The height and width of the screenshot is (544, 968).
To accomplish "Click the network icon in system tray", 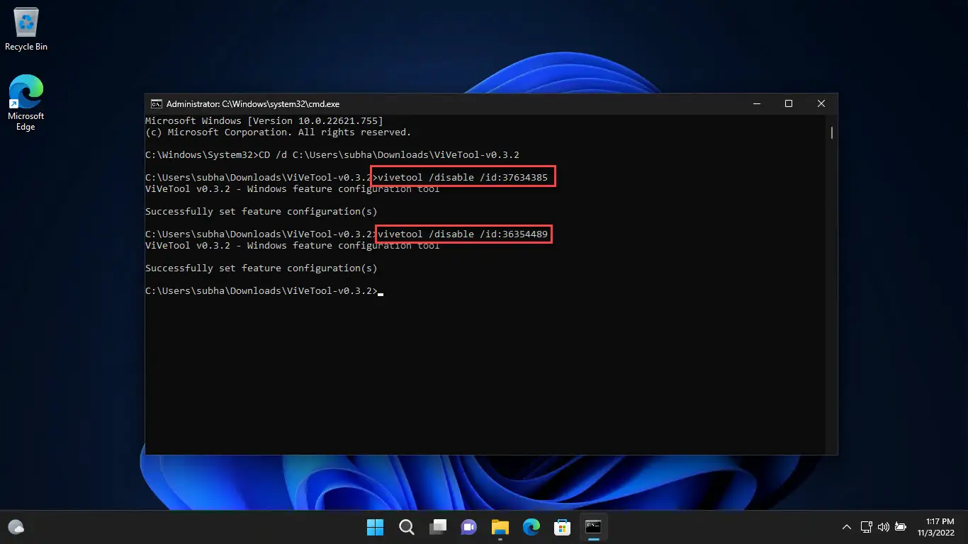I will click(866, 527).
